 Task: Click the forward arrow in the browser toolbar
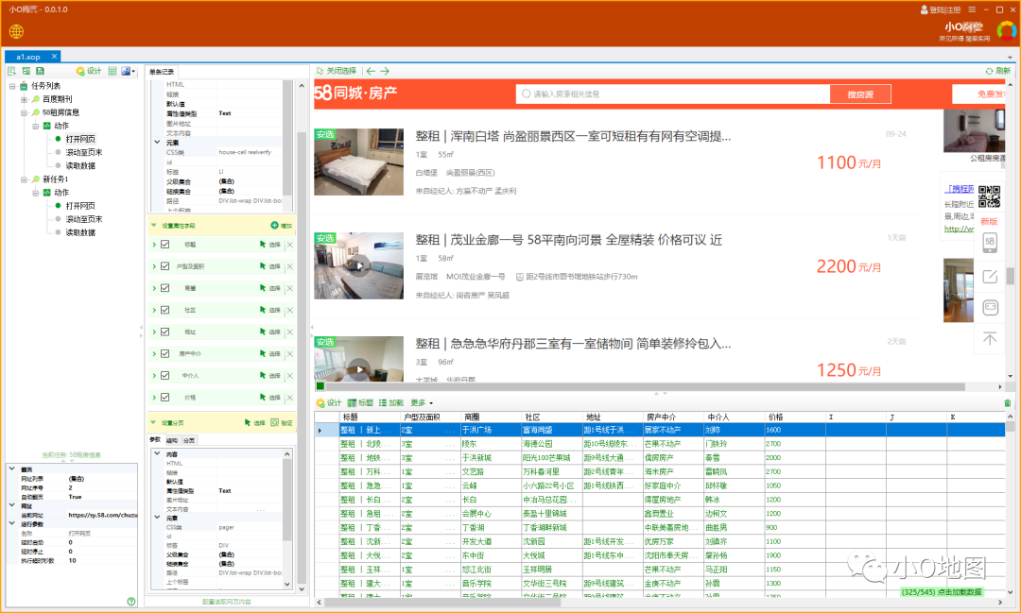tap(385, 71)
